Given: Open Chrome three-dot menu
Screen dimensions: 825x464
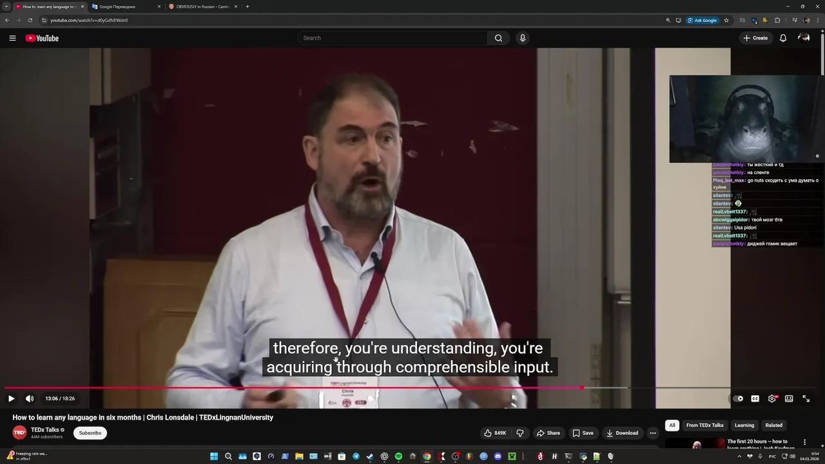Looking at the screenshot, I should click(x=818, y=20).
